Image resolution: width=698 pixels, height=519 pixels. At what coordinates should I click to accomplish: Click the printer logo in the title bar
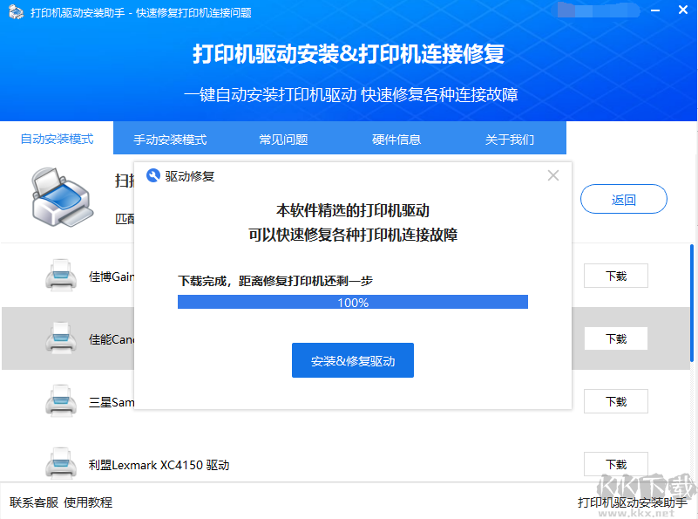pyautogui.click(x=15, y=13)
